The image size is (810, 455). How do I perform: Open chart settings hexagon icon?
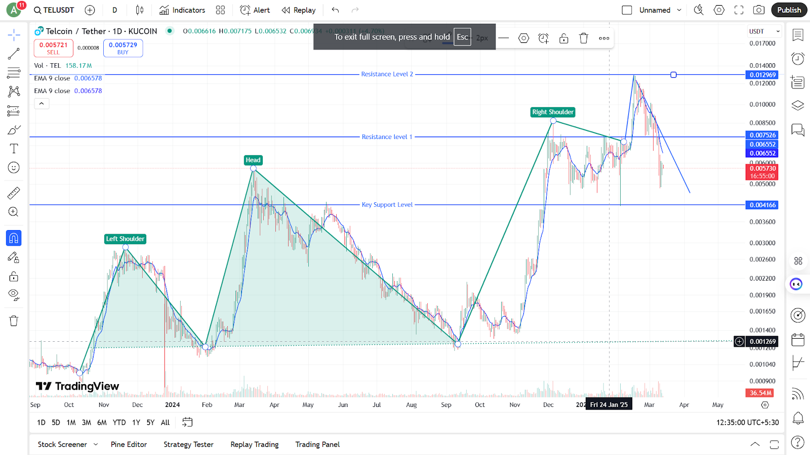719,10
